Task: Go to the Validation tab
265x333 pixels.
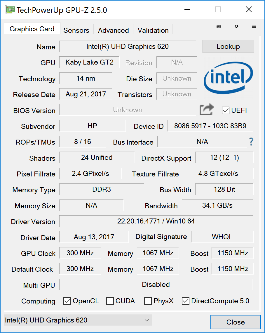Action: coord(153,30)
